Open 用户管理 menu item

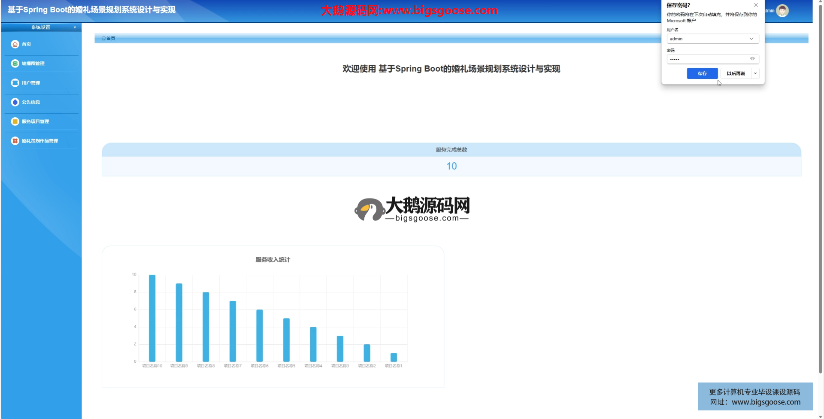31,83
